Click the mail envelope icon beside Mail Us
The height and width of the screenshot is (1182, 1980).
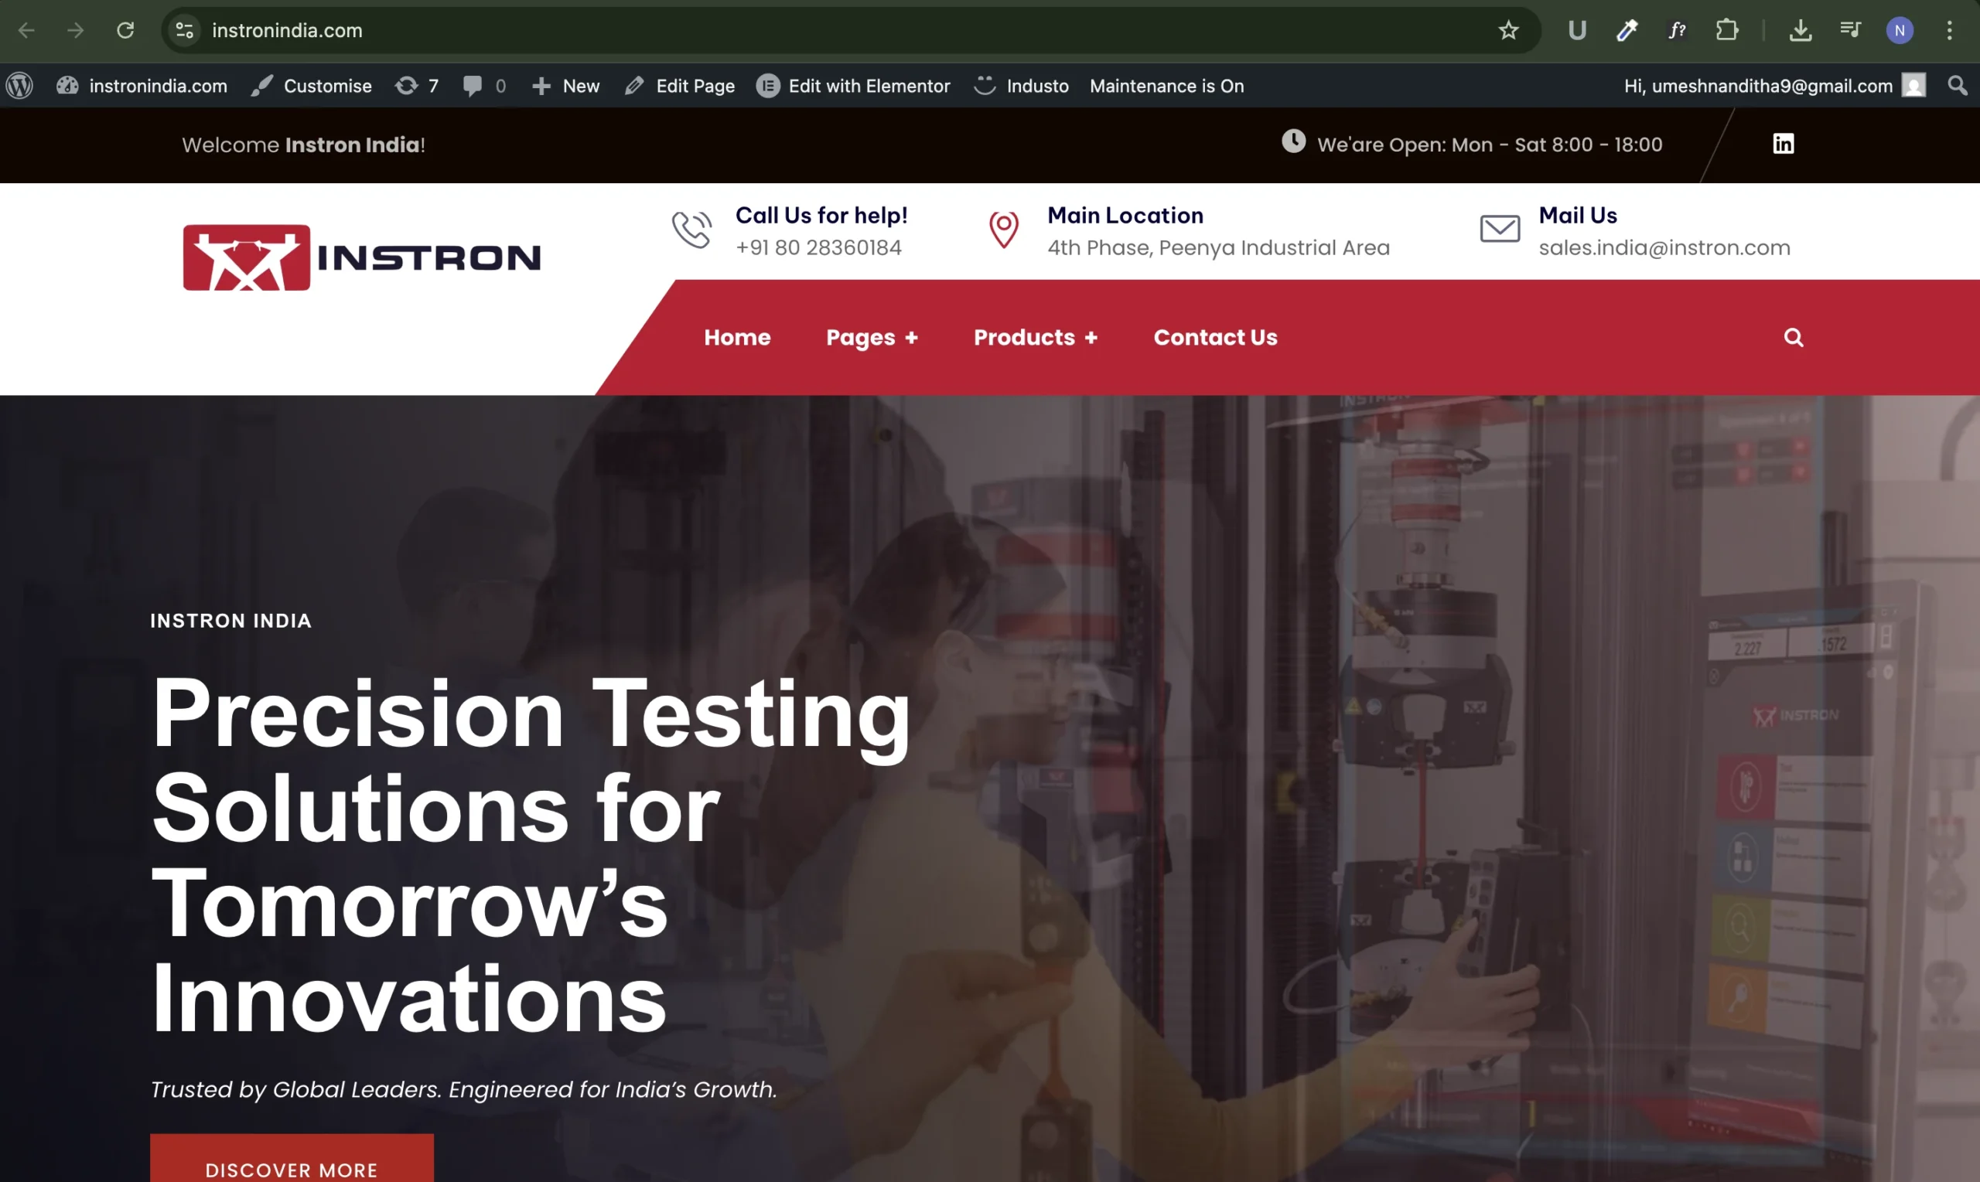[x=1499, y=229]
